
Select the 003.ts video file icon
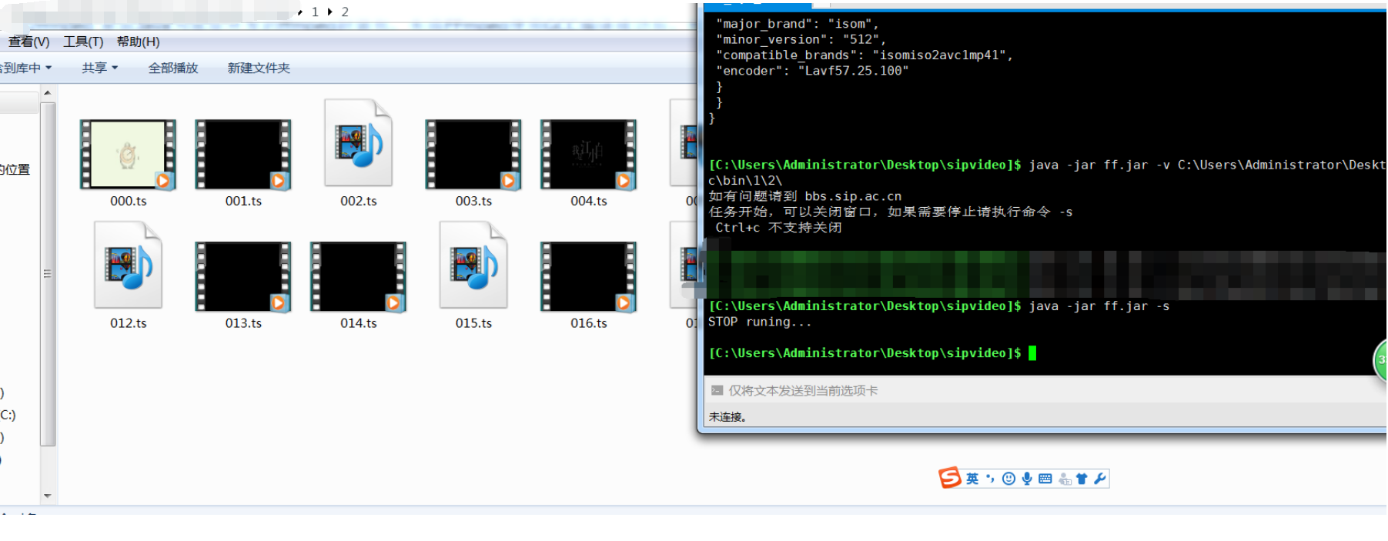click(473, 154)
